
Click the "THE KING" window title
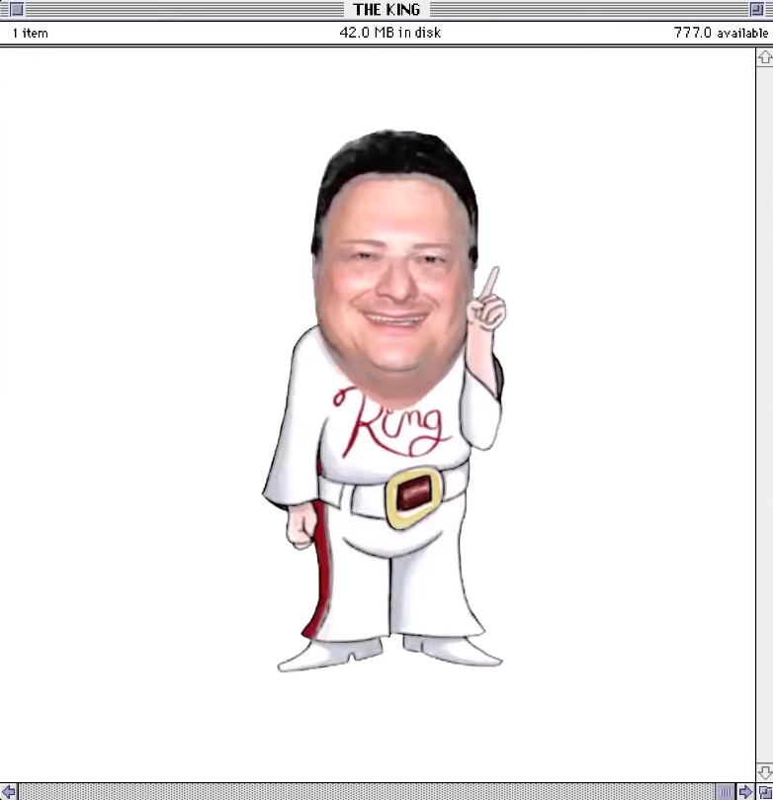pos(387,10)
